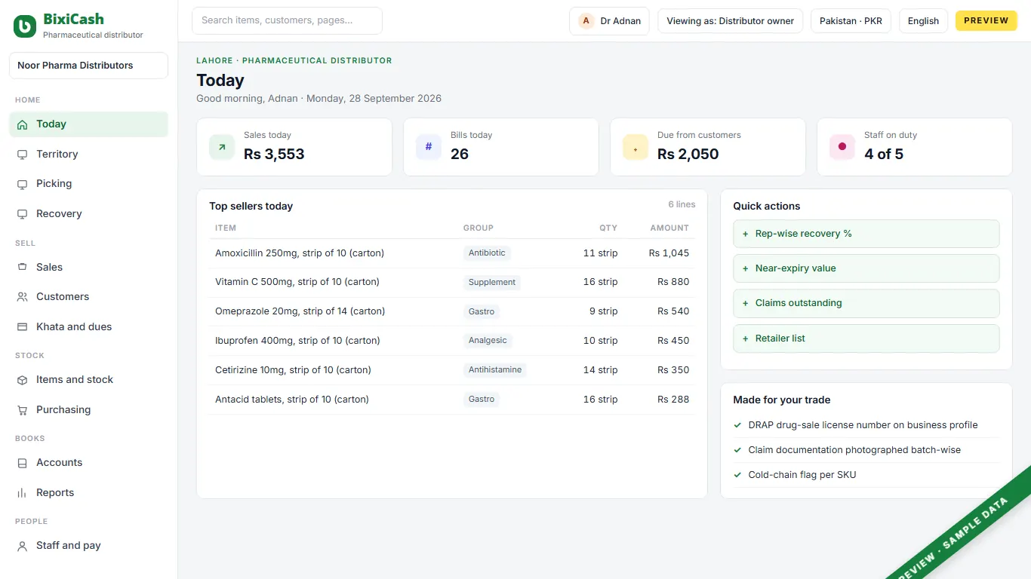Screen dimensions: 1031x579
Task: Click the people icon beside Customers
Action: 22,297
